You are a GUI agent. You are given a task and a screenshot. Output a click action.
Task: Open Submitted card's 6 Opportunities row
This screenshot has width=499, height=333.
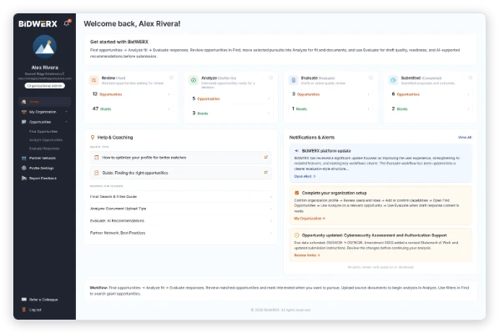pos(431,94)
